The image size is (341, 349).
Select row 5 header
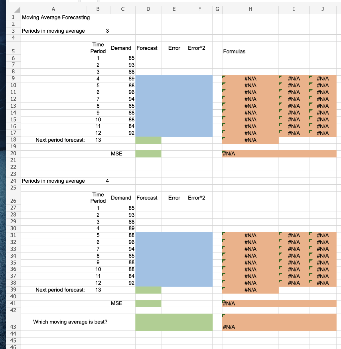point(13,48)
